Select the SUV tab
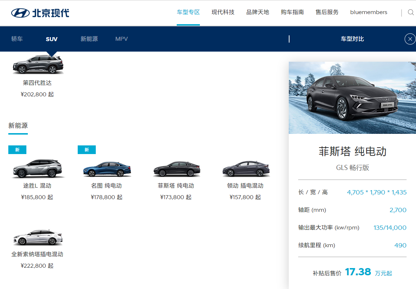 51,39
